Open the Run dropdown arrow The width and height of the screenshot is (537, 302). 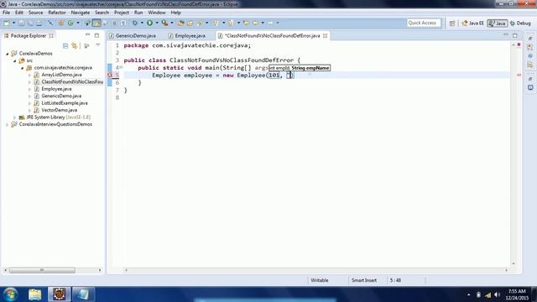coord(157,23)
